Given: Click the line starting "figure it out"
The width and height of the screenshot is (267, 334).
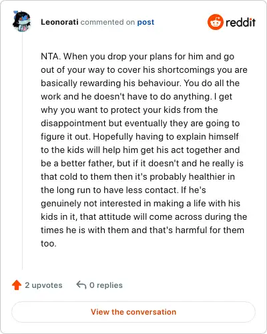Looking at the screenshot, I should coord(140,136).
